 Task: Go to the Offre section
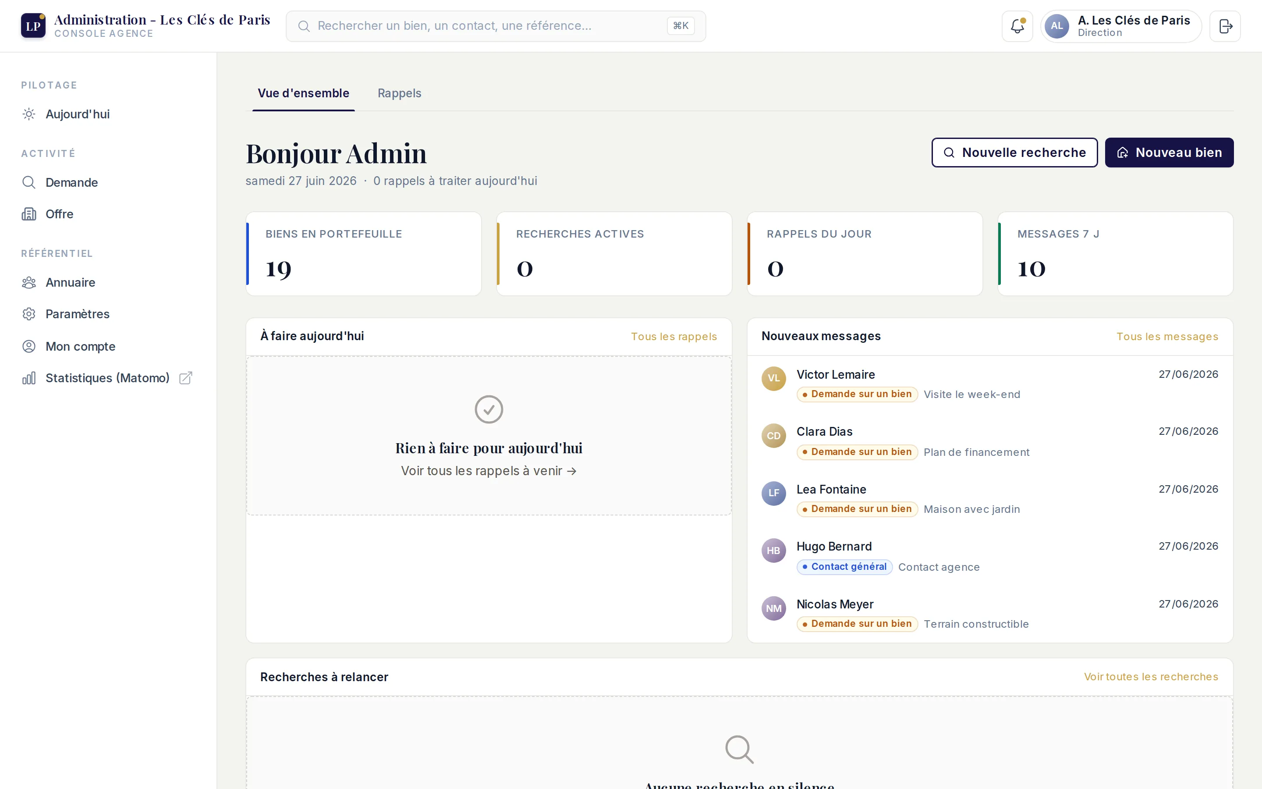[x=108, y=214]
